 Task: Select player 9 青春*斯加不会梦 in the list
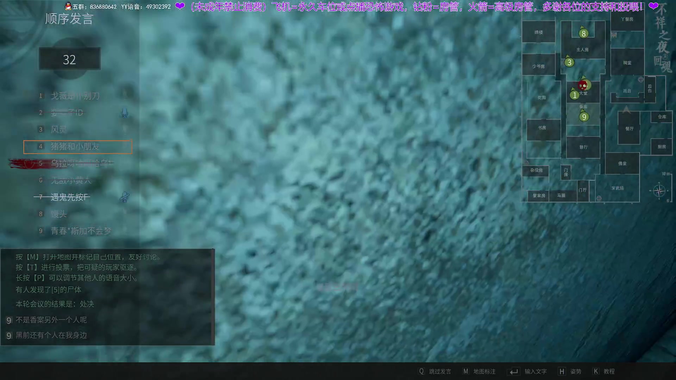pos(81,231)
